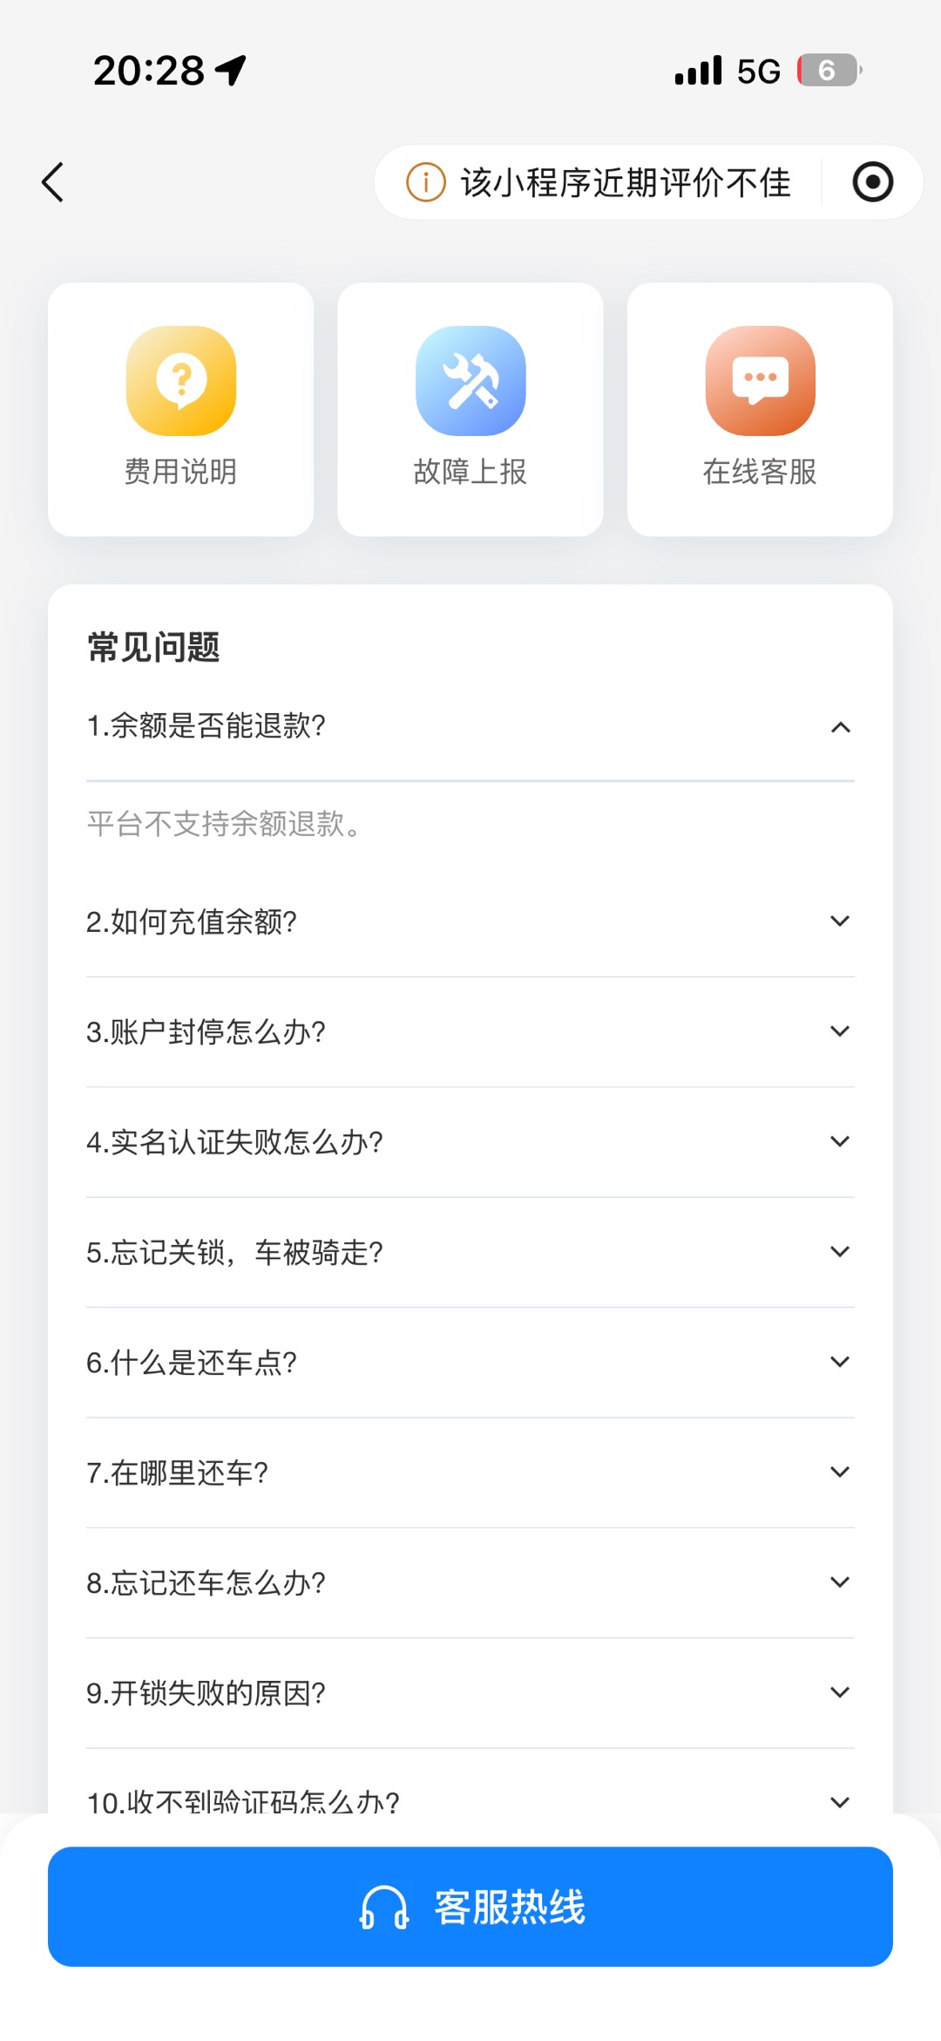941x2041 pixels.
Task: Open the 在线客服 chat bubble icon
Action: point(760,381)
